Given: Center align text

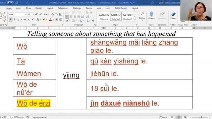Looking at the screenshot, I should click(71, 17).
